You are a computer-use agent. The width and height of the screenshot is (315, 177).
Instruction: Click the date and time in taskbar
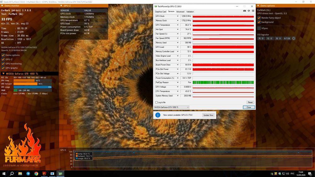coord(301,174)
